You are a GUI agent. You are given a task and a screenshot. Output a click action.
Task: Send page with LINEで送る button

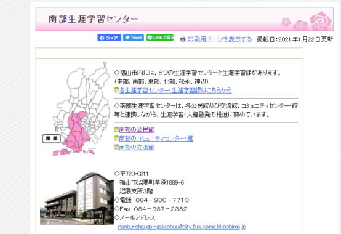click(160, 38)
